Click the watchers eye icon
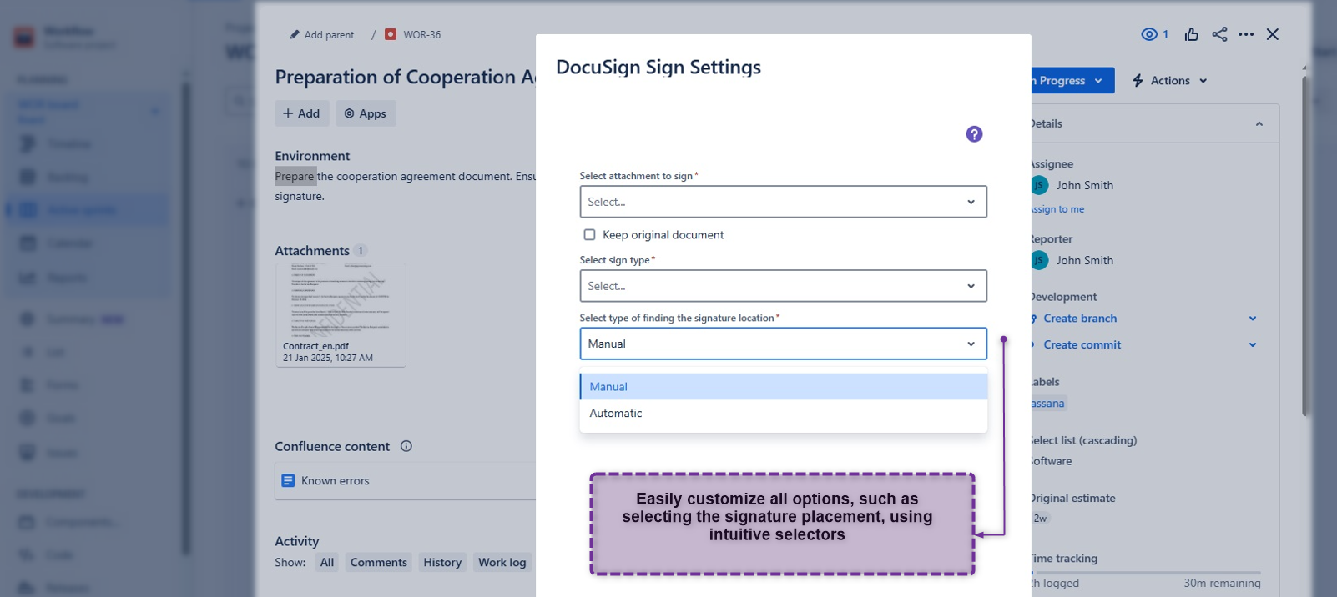 (x=1149, y=34)
